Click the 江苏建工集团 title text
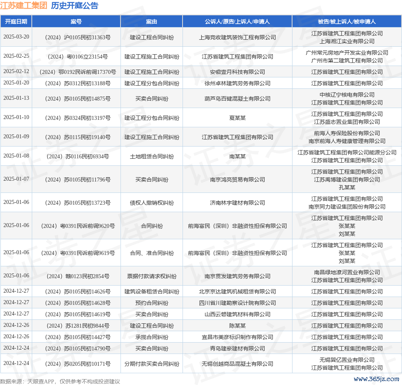 coord(24,5)
